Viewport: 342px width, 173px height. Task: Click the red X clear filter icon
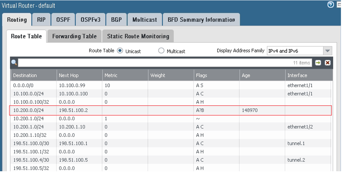(328, 63)
